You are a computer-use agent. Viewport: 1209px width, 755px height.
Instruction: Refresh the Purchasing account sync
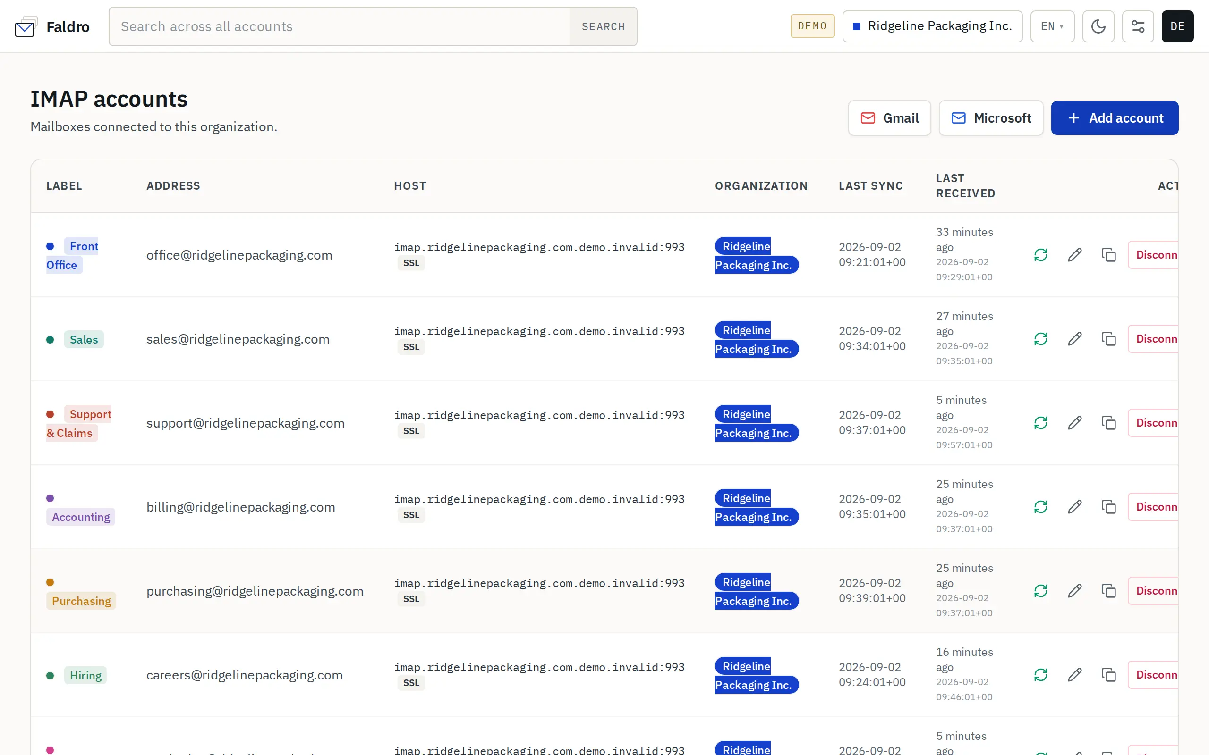click(1041, 591)
